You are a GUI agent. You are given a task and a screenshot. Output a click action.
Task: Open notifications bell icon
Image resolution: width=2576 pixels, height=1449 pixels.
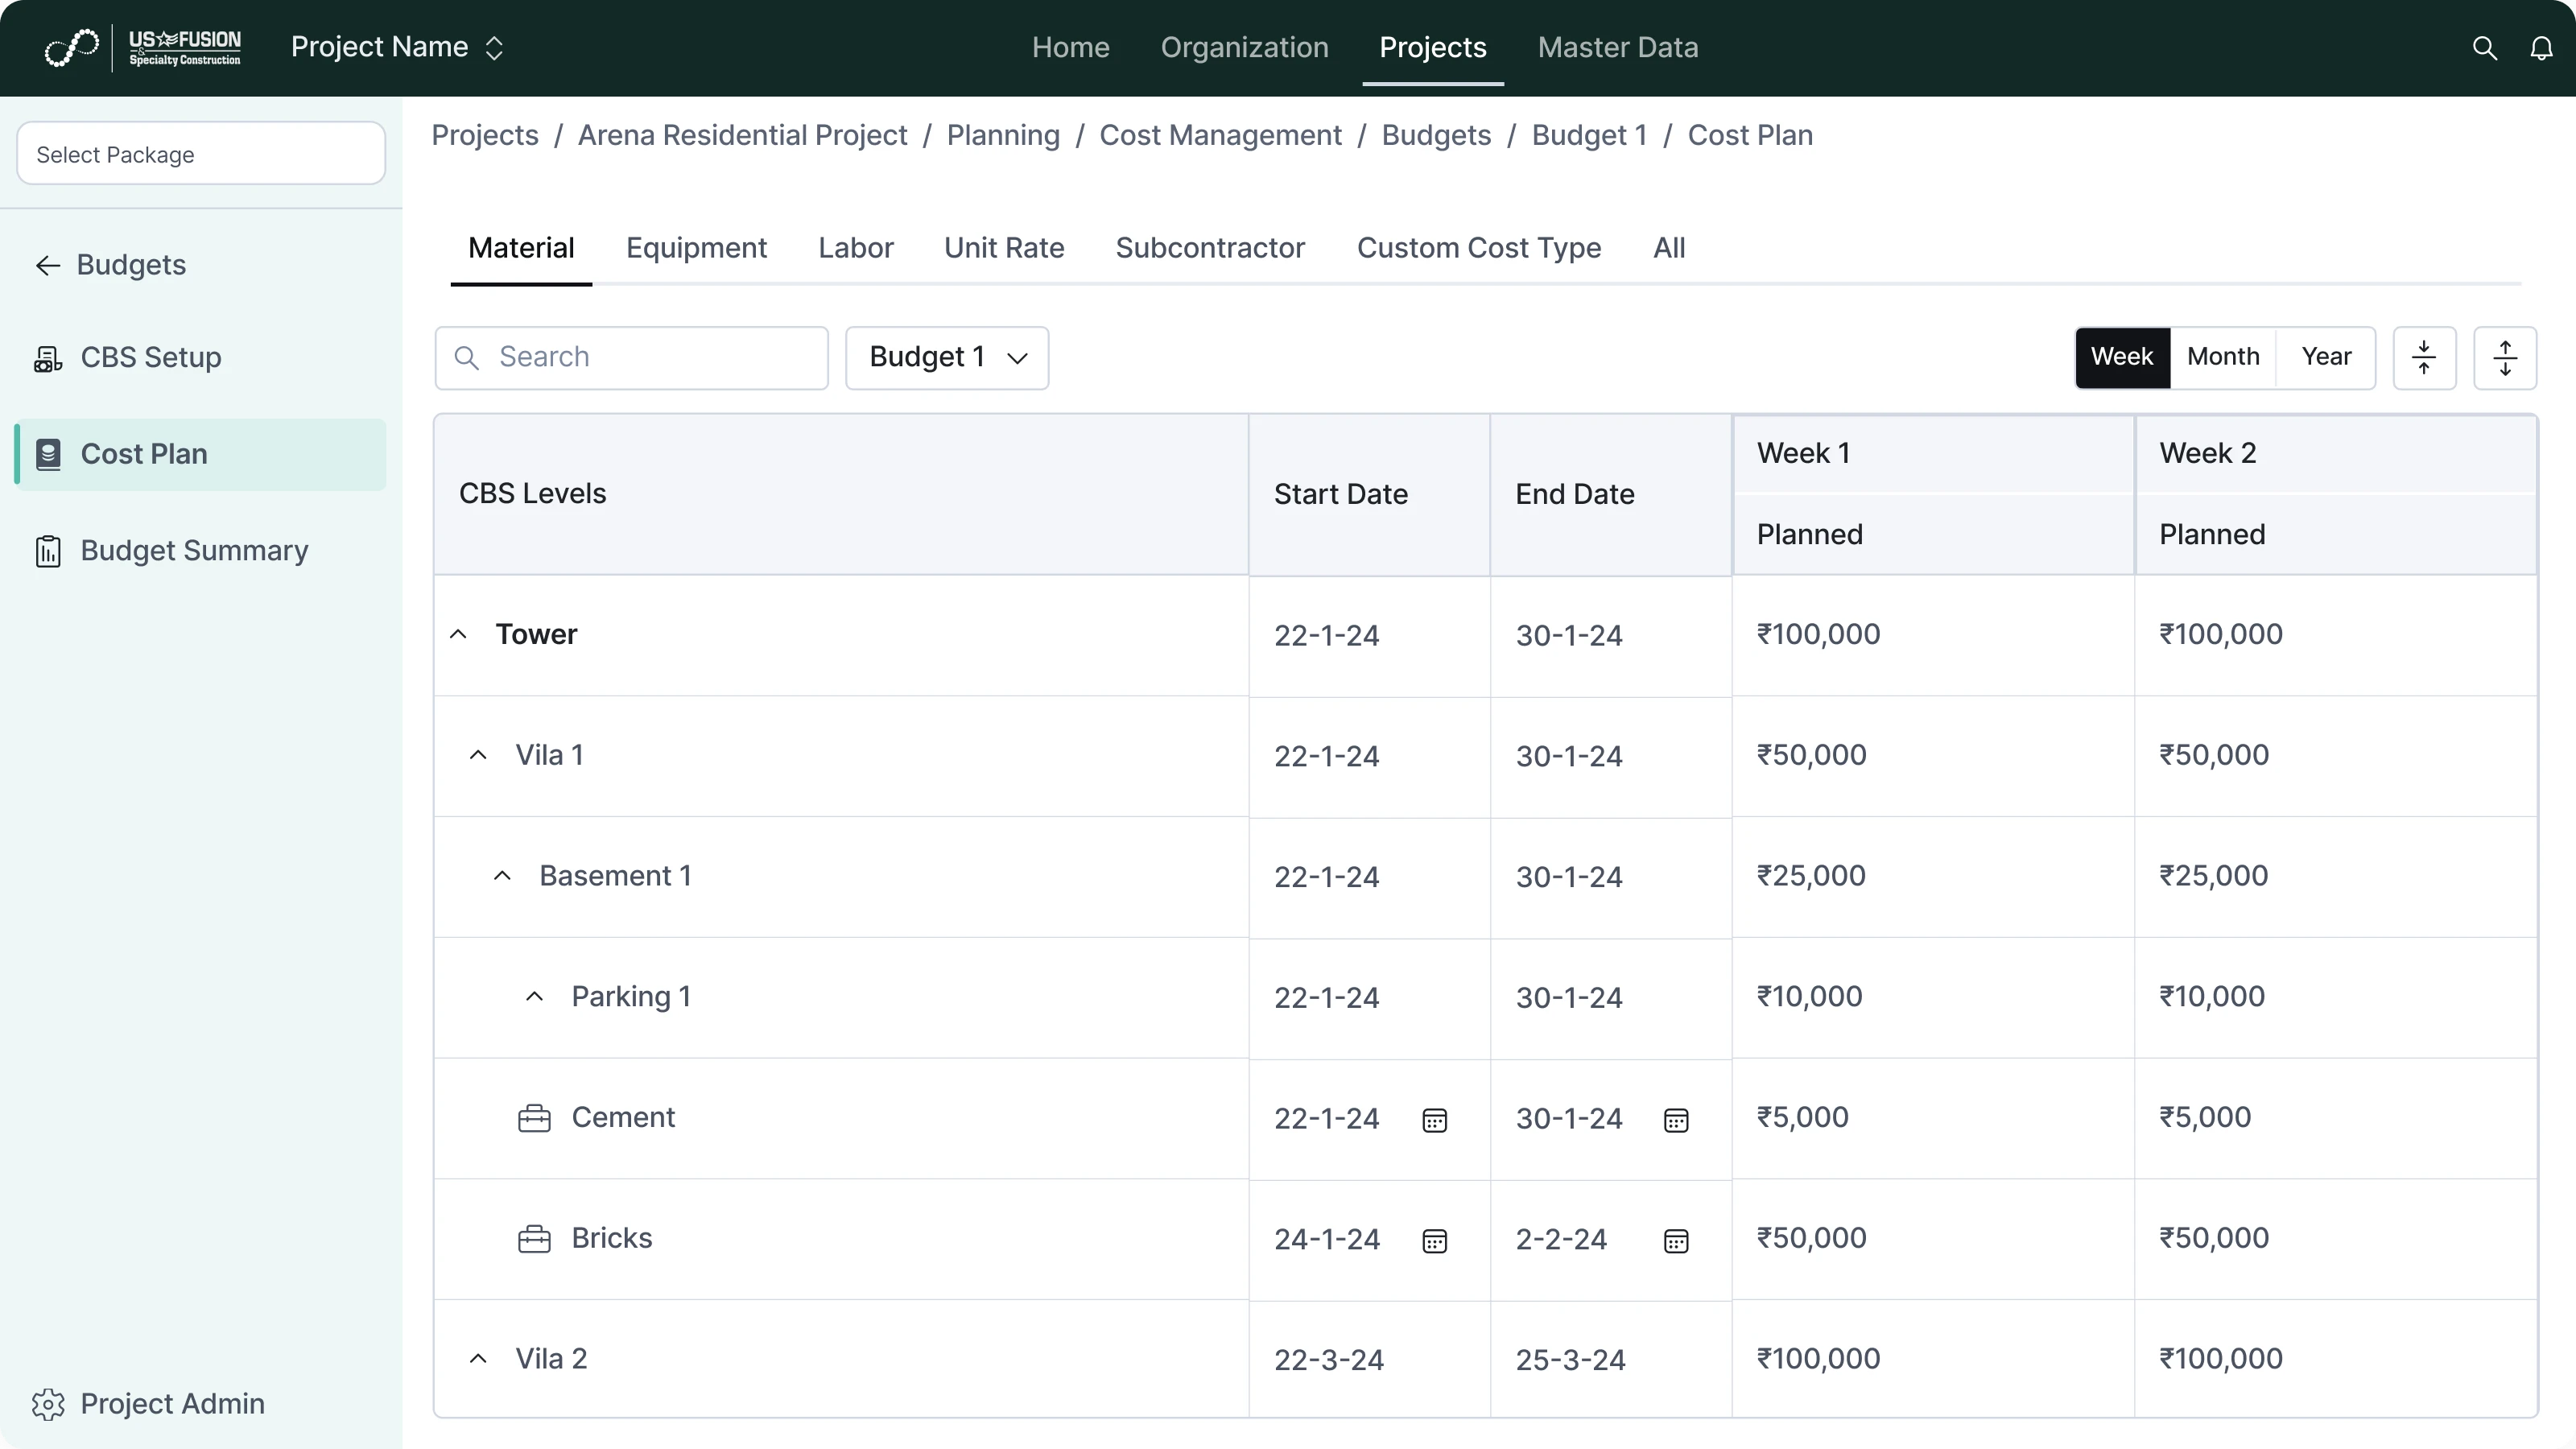2541,47
